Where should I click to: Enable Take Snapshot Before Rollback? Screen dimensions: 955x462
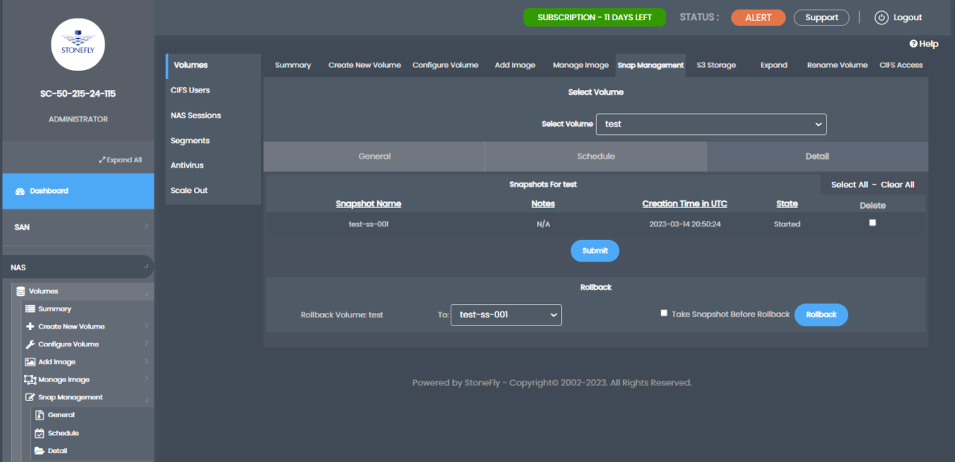point(663,313)
